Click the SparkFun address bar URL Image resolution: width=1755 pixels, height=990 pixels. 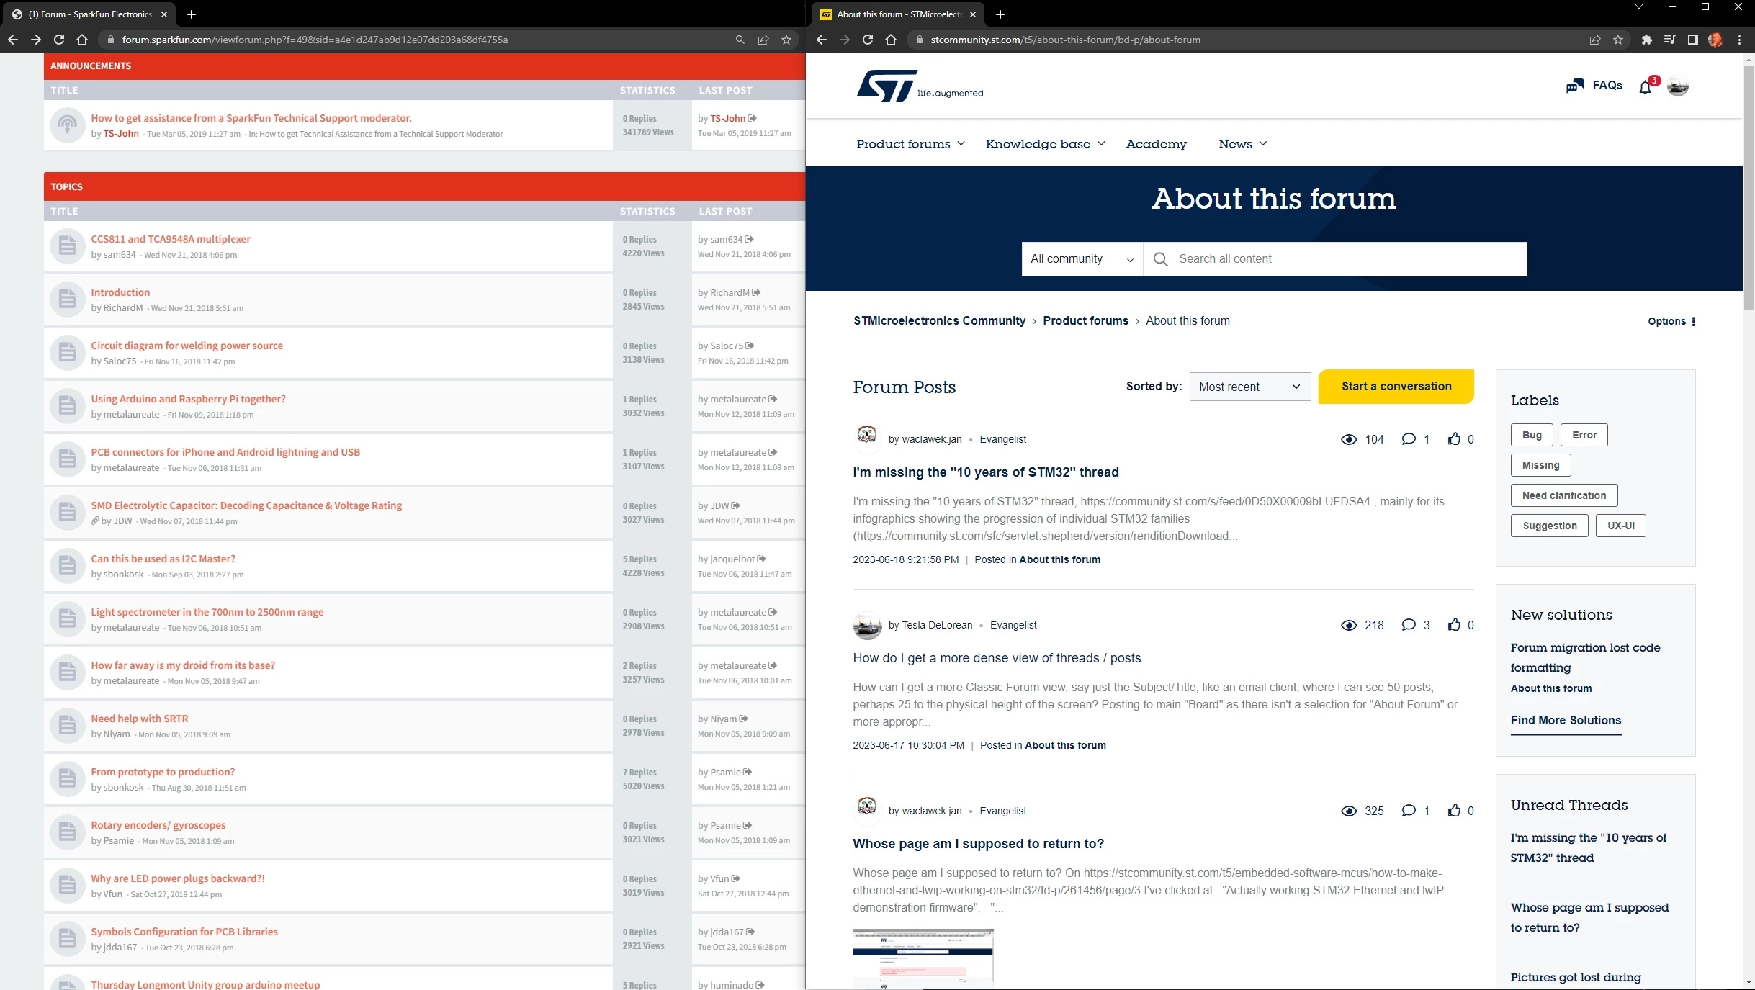pos(315,40)
